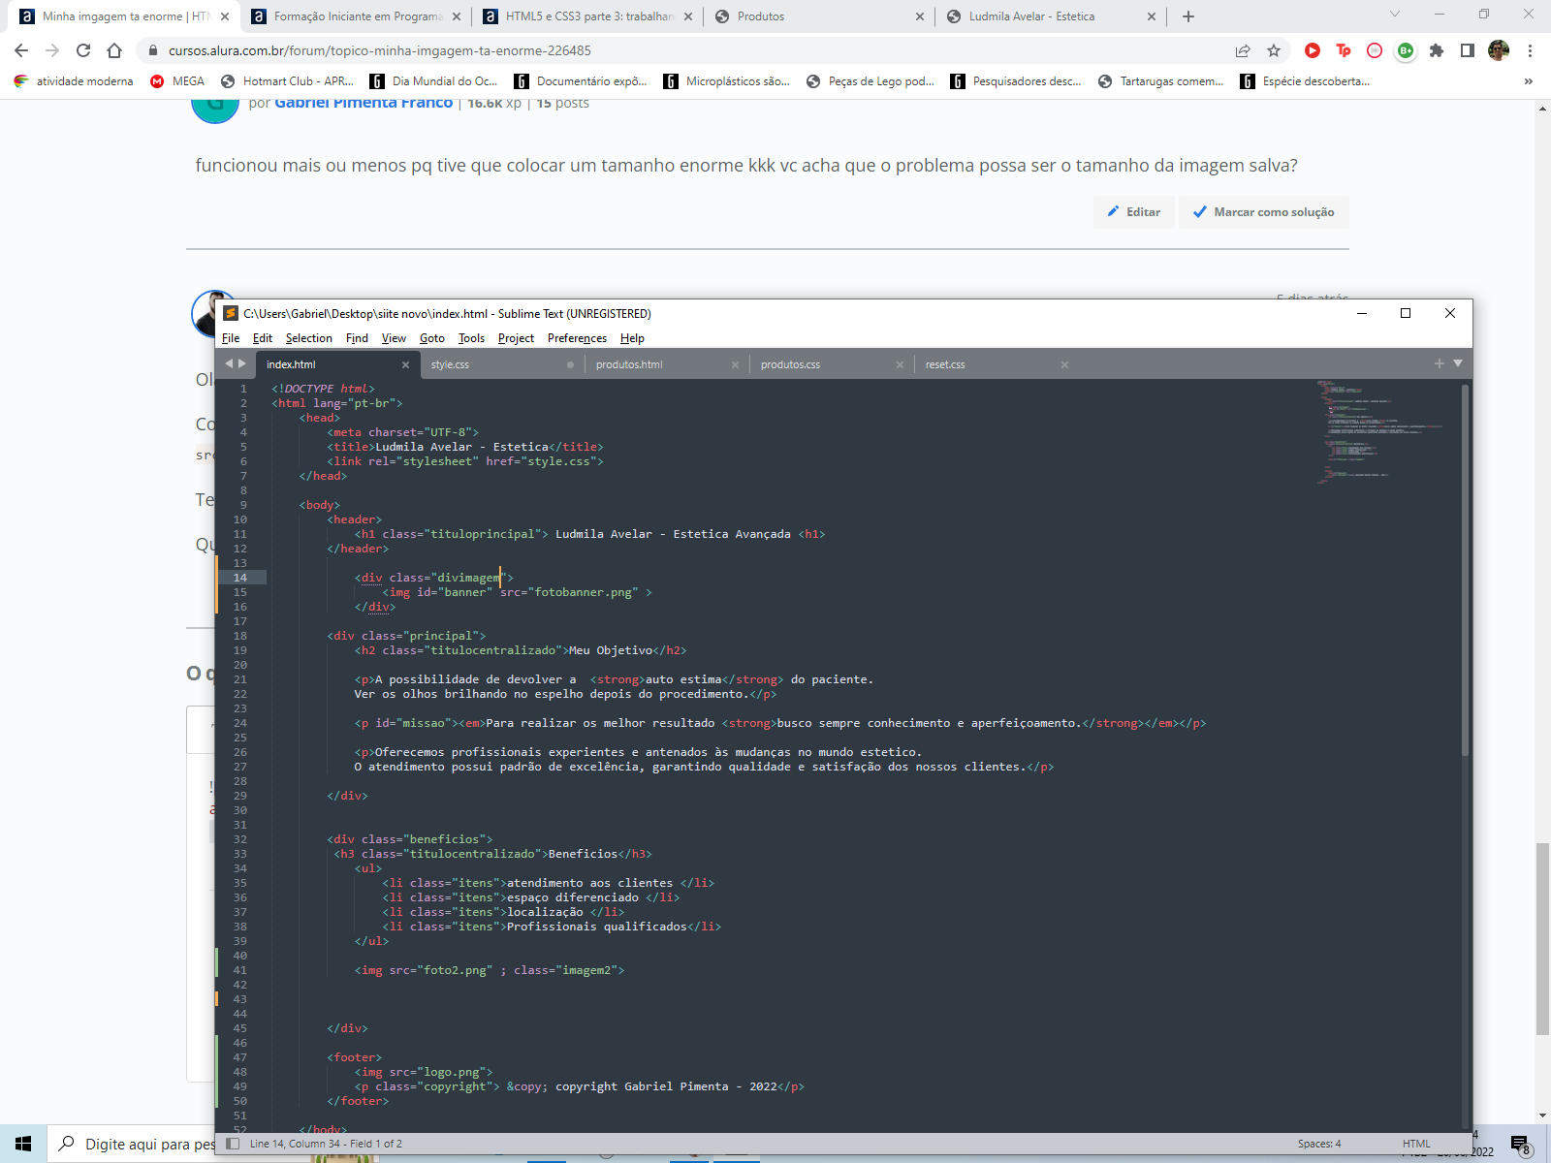The height and width of the screenshot is (1163, 1551).
Task: Open the Chrome home page icon
Action: click(114, 50)
